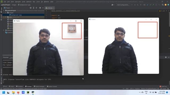This screenshot has height=95, width=170.
Task: Click the background-1.jpg breadcrumb
Action: click(24, 5)
